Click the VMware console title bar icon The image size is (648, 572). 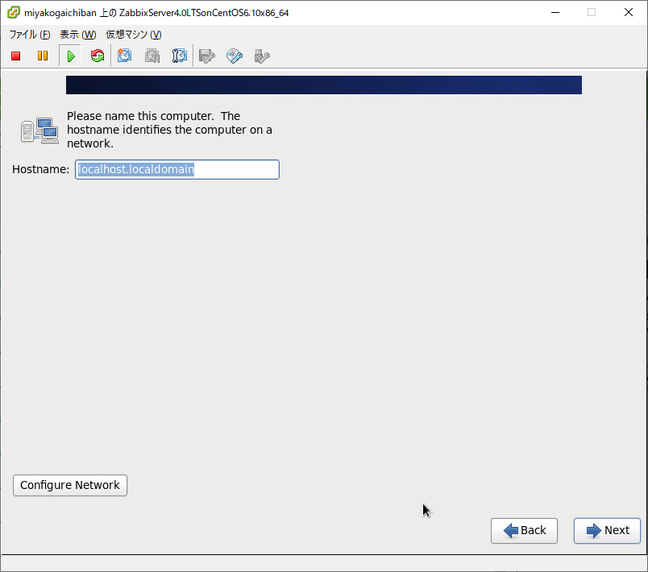[x=13, y=12]
